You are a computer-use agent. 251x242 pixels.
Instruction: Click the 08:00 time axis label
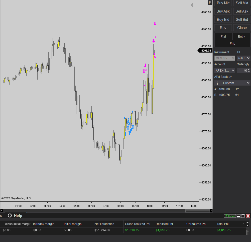click(x=121, y=206)
